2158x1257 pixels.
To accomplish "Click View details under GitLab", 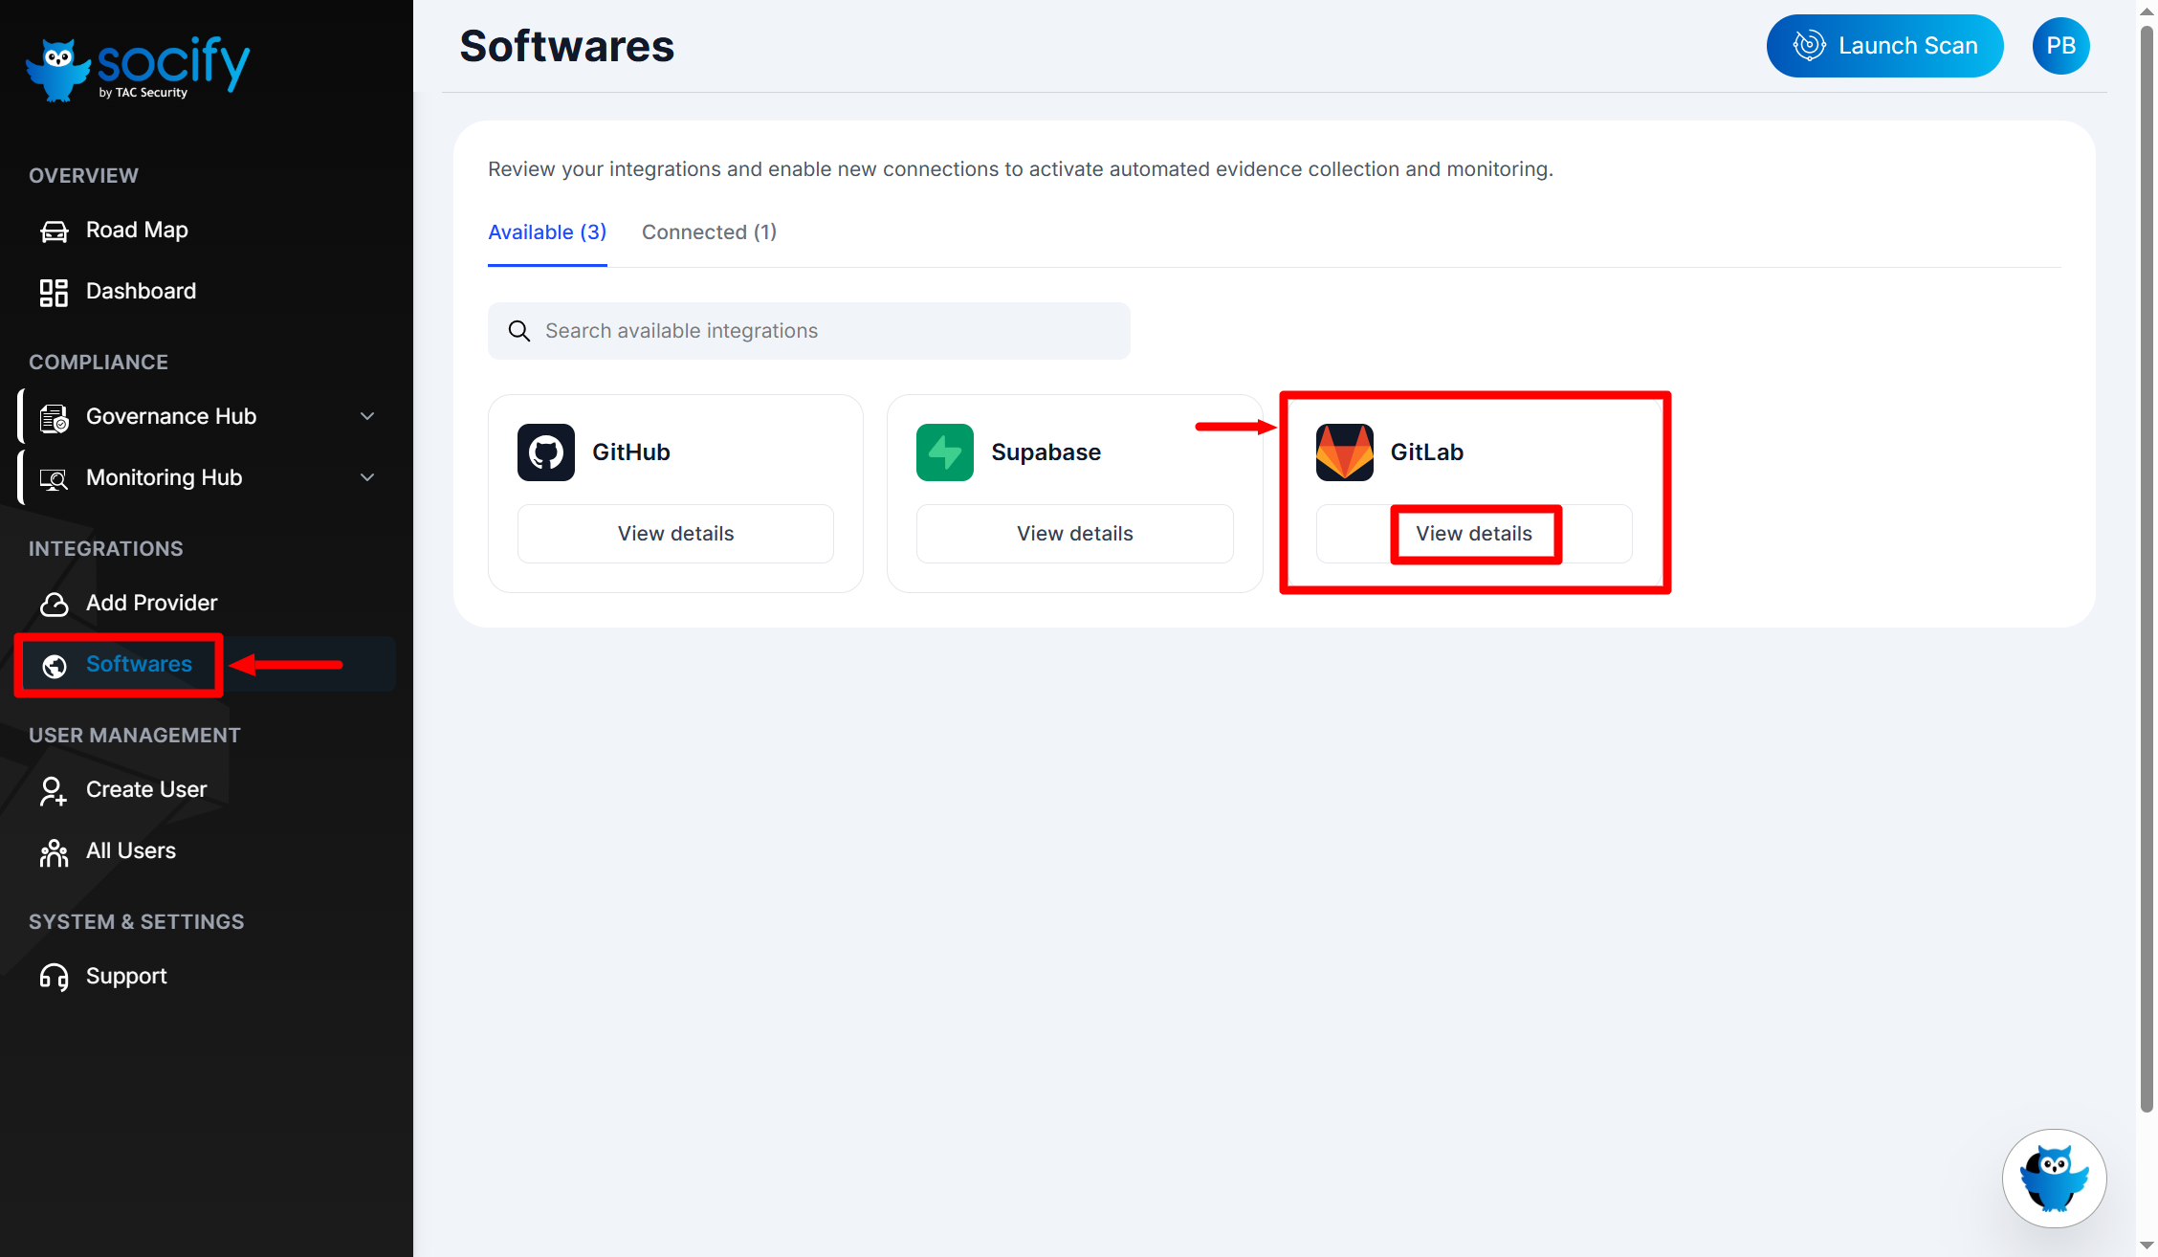I will tap(1474, 534).
